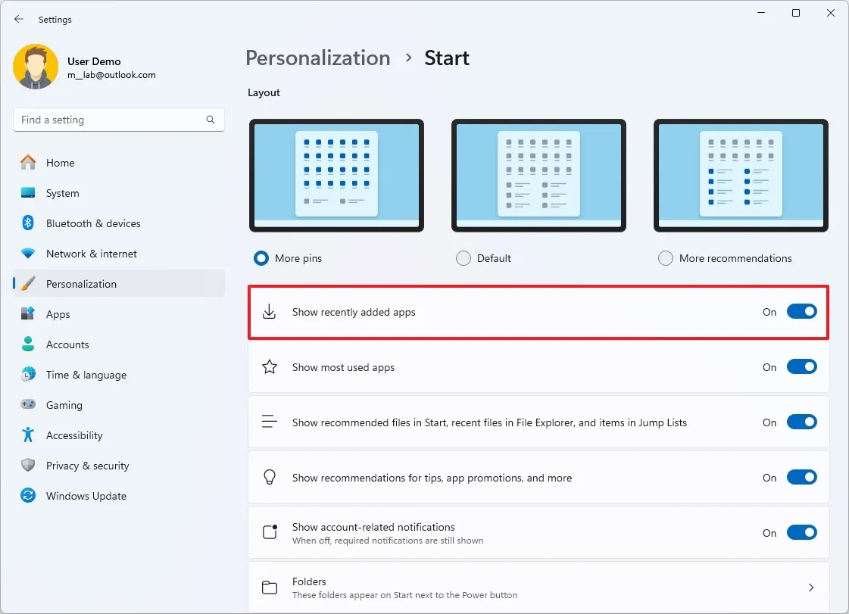849x614 pixels.
Task: Select the Accounts icon
Action: coord(30,344)
